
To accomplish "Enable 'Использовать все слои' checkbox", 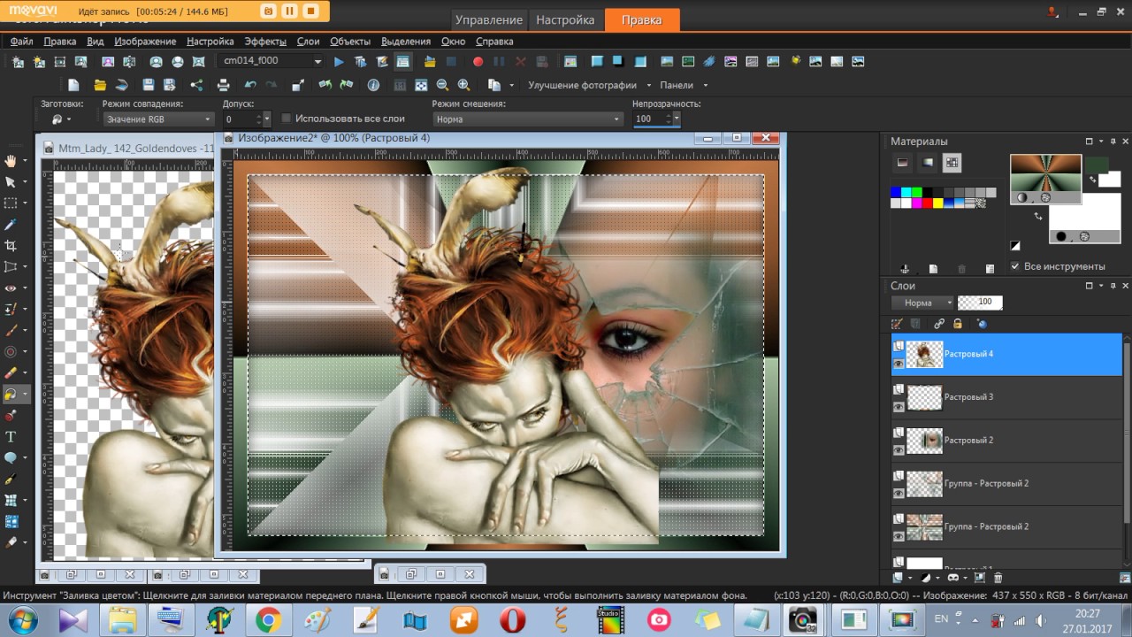I will pyautogui.click(x=286, y=119).
